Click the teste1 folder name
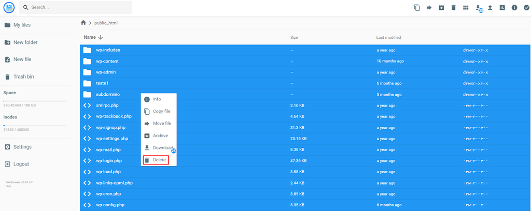 (102, 83)
